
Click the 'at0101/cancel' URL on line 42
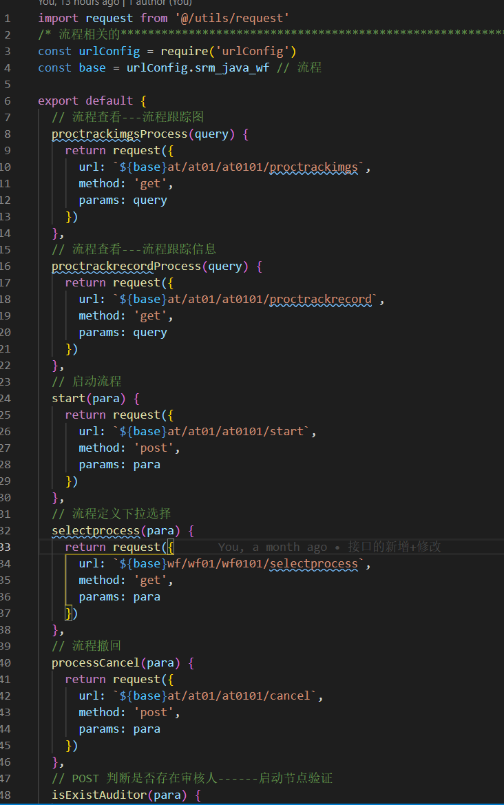point(266,696)
